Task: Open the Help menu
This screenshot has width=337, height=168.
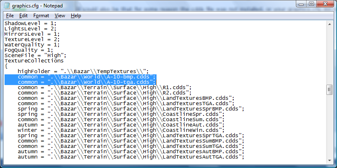Action: [76, 15]
